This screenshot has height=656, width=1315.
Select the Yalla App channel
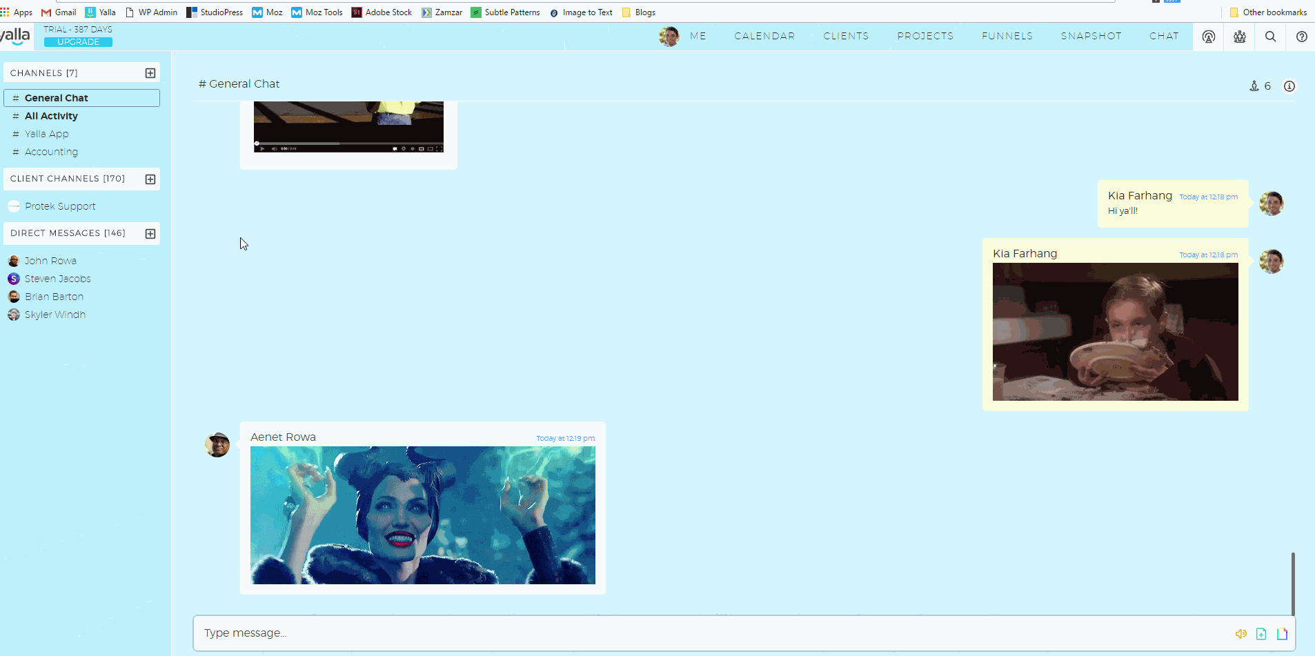[46, 134]
